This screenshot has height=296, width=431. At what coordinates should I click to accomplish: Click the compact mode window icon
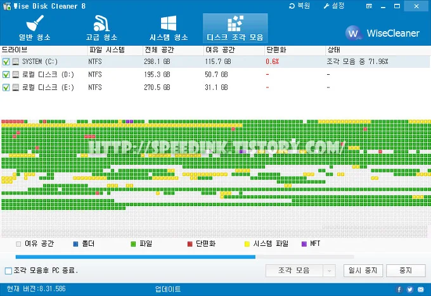[369, 6]
